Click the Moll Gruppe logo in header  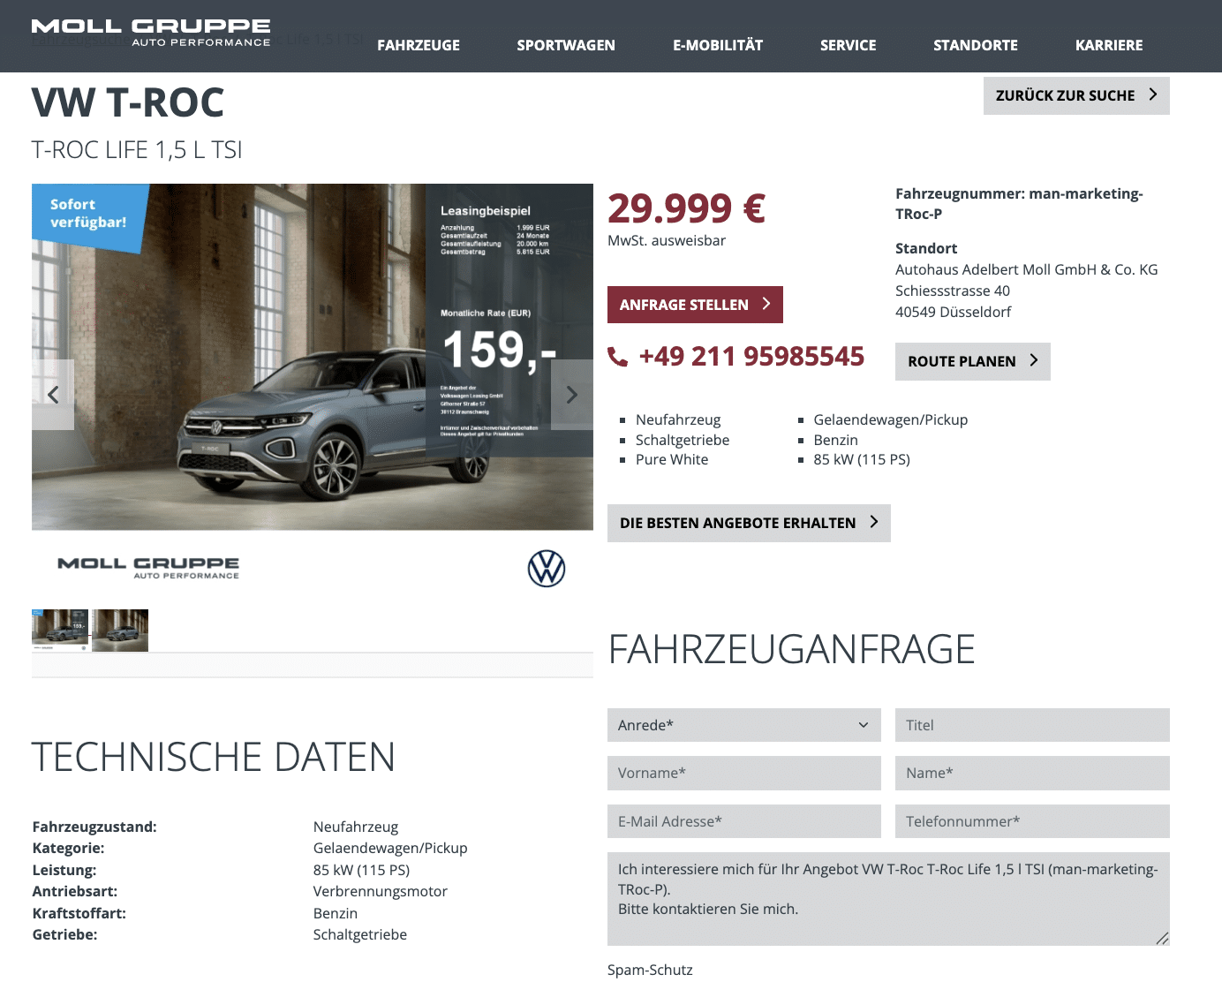pyautogui.click(x=151, y=33)
